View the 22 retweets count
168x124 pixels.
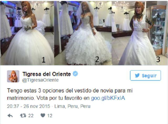click(31, 116)
